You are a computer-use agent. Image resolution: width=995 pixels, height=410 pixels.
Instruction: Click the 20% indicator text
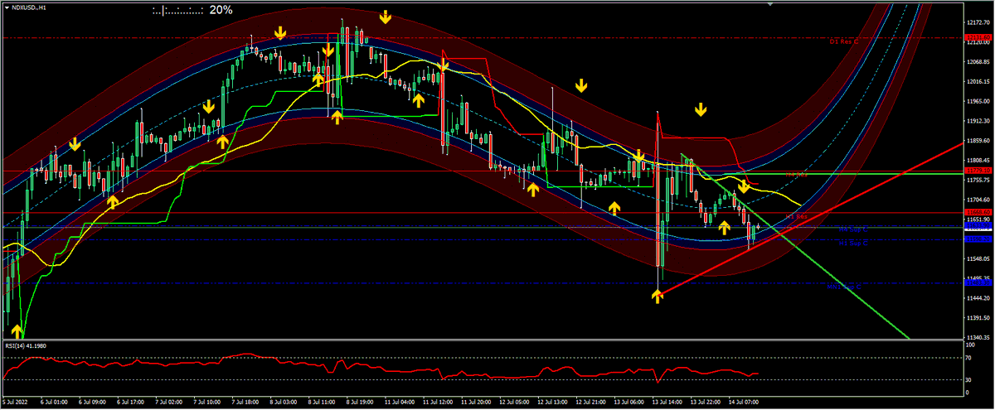(221, 11)
